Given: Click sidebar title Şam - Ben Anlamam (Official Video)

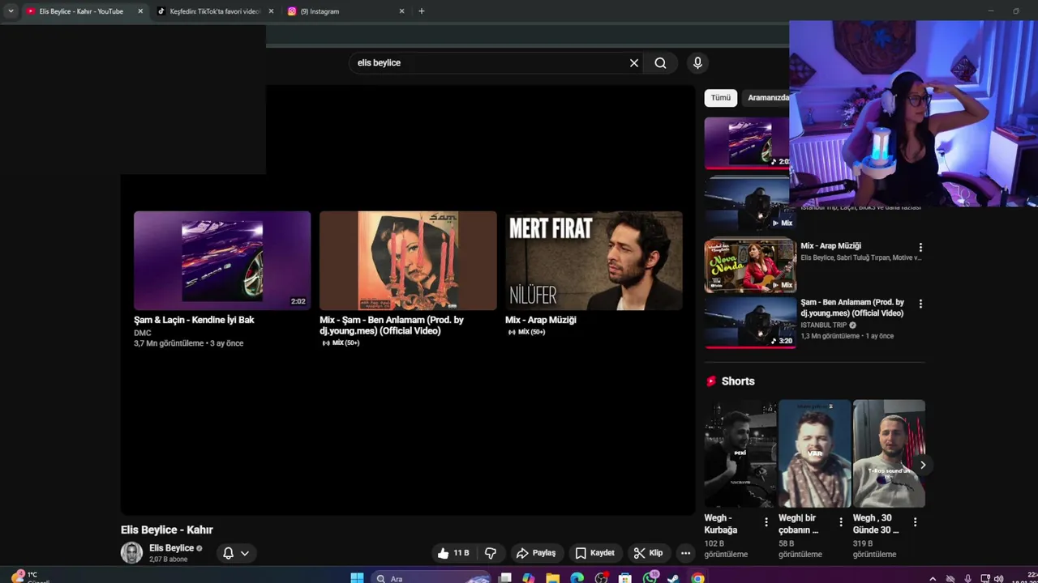Looking at the screenshot, I should 852,308.
